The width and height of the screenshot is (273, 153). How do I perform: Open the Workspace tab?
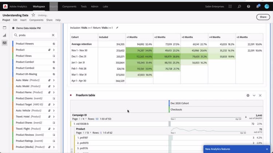pyautogui.click(x=39, y=7)
